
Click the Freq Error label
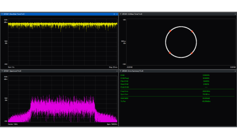[124, 91]
